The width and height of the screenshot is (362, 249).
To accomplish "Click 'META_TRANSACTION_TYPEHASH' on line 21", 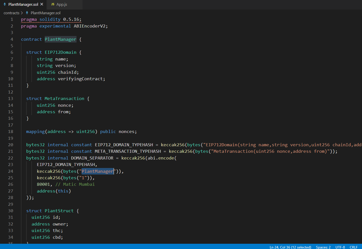I will [x=128, y=151].
